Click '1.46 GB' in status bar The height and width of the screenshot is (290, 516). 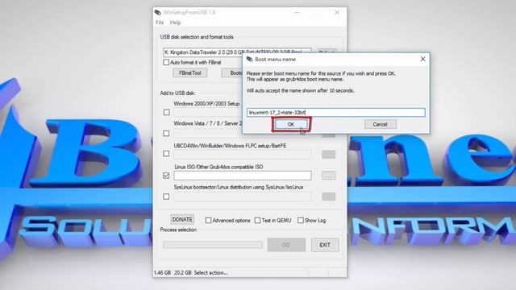[162, 272]
